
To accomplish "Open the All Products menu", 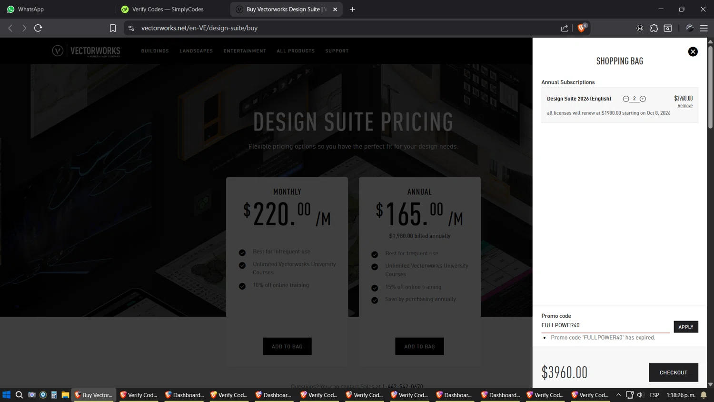I will pyautogui.click(x=296, y=51).
